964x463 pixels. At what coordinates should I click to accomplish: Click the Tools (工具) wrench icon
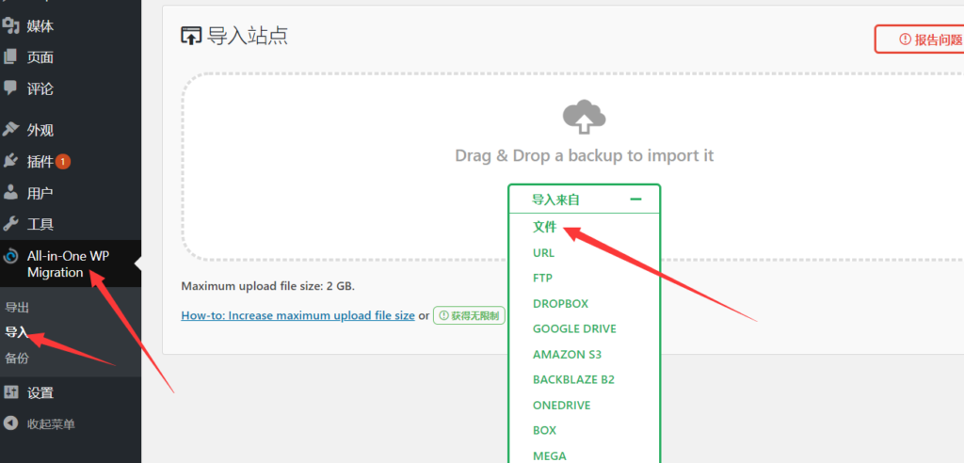click(x=11, y=224)
